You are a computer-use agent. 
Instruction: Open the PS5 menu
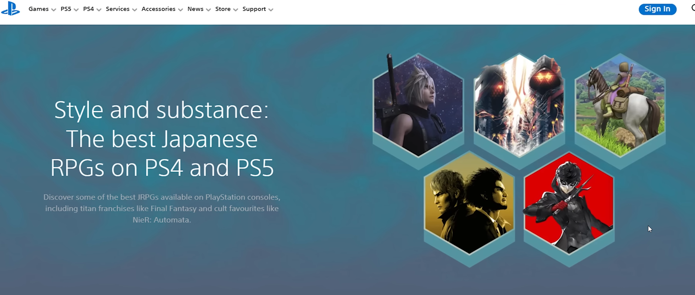click(66, 9)
